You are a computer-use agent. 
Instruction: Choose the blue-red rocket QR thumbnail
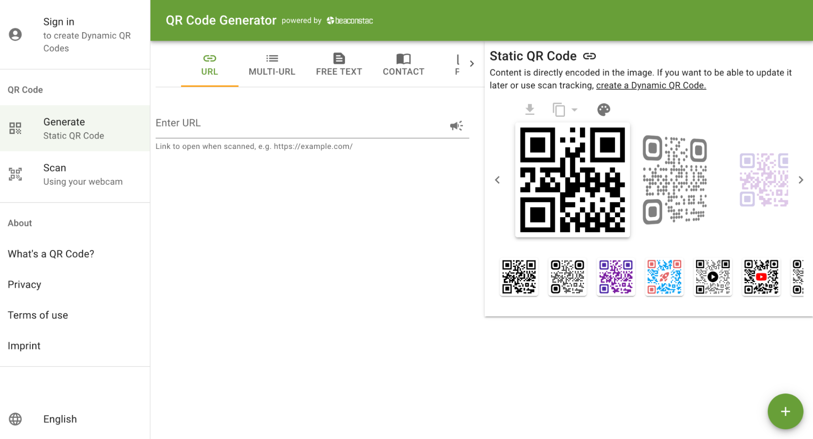pos(664,277)
